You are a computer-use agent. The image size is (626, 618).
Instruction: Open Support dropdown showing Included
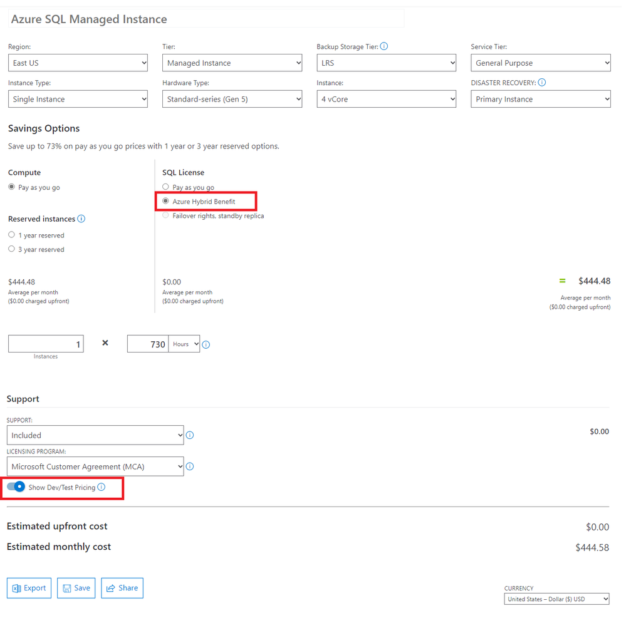coord(95,435)
